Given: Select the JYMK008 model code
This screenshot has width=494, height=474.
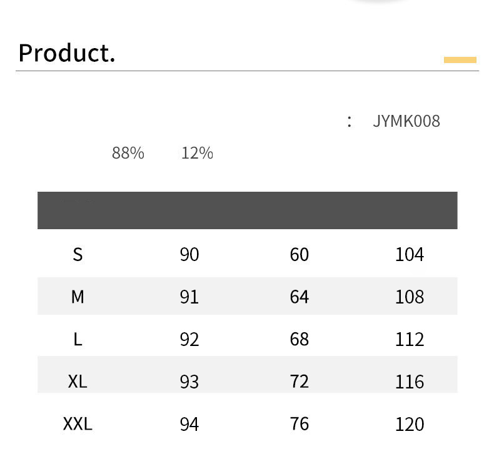Looking at the screenshot, I should tap(406, 121).
